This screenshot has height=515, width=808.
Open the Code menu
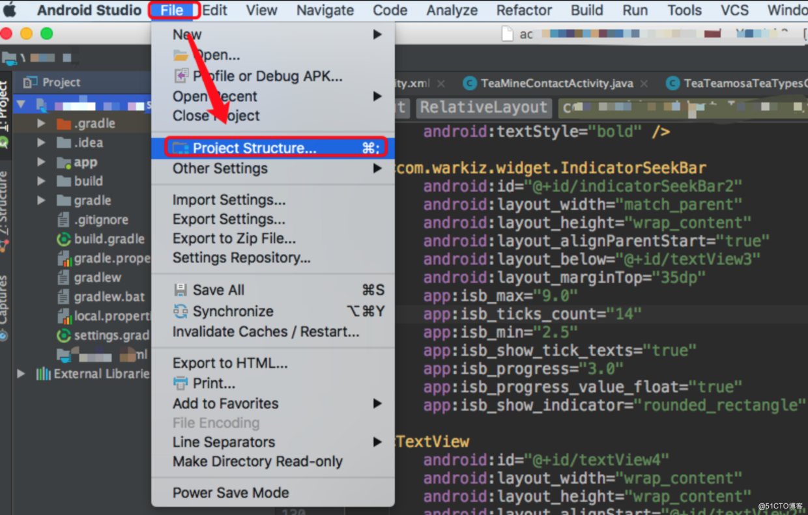coord(390,10)
